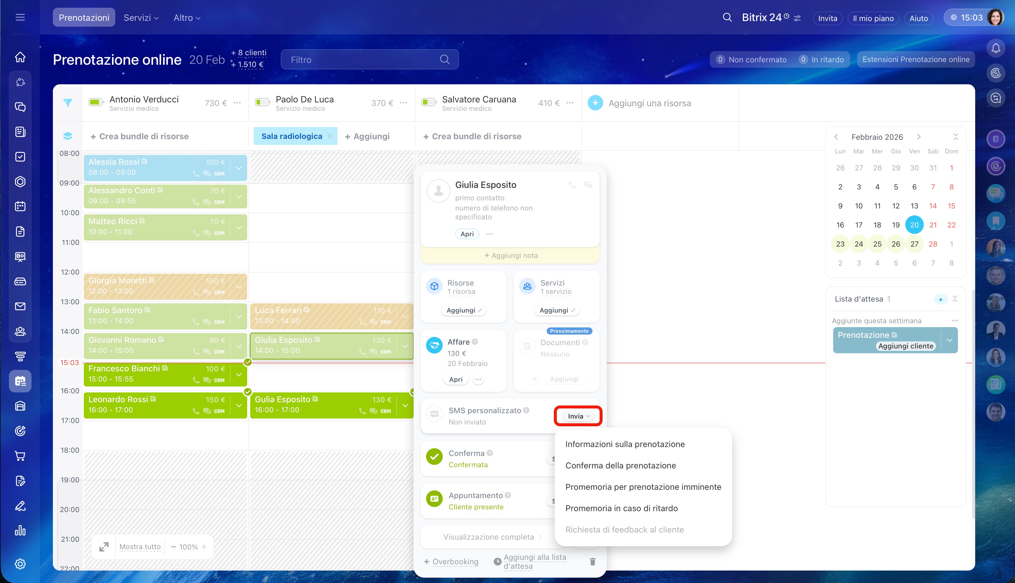
Task: Open the left sidebar home icon
Action: tap(20, 57)
